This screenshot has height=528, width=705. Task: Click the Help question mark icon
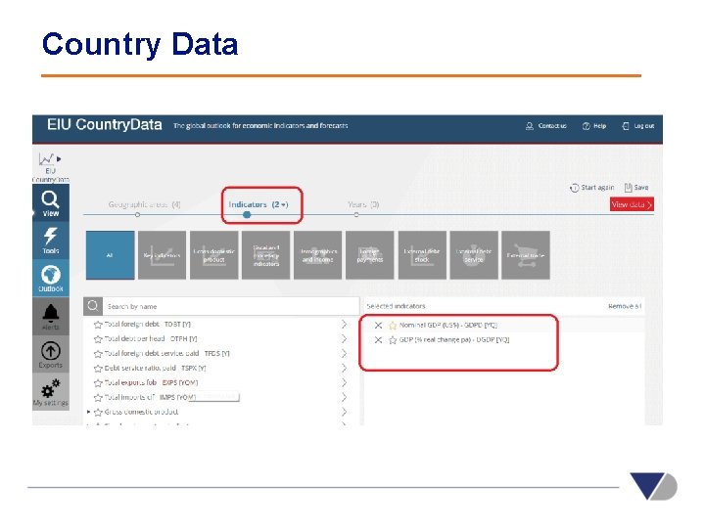[586, 126]
